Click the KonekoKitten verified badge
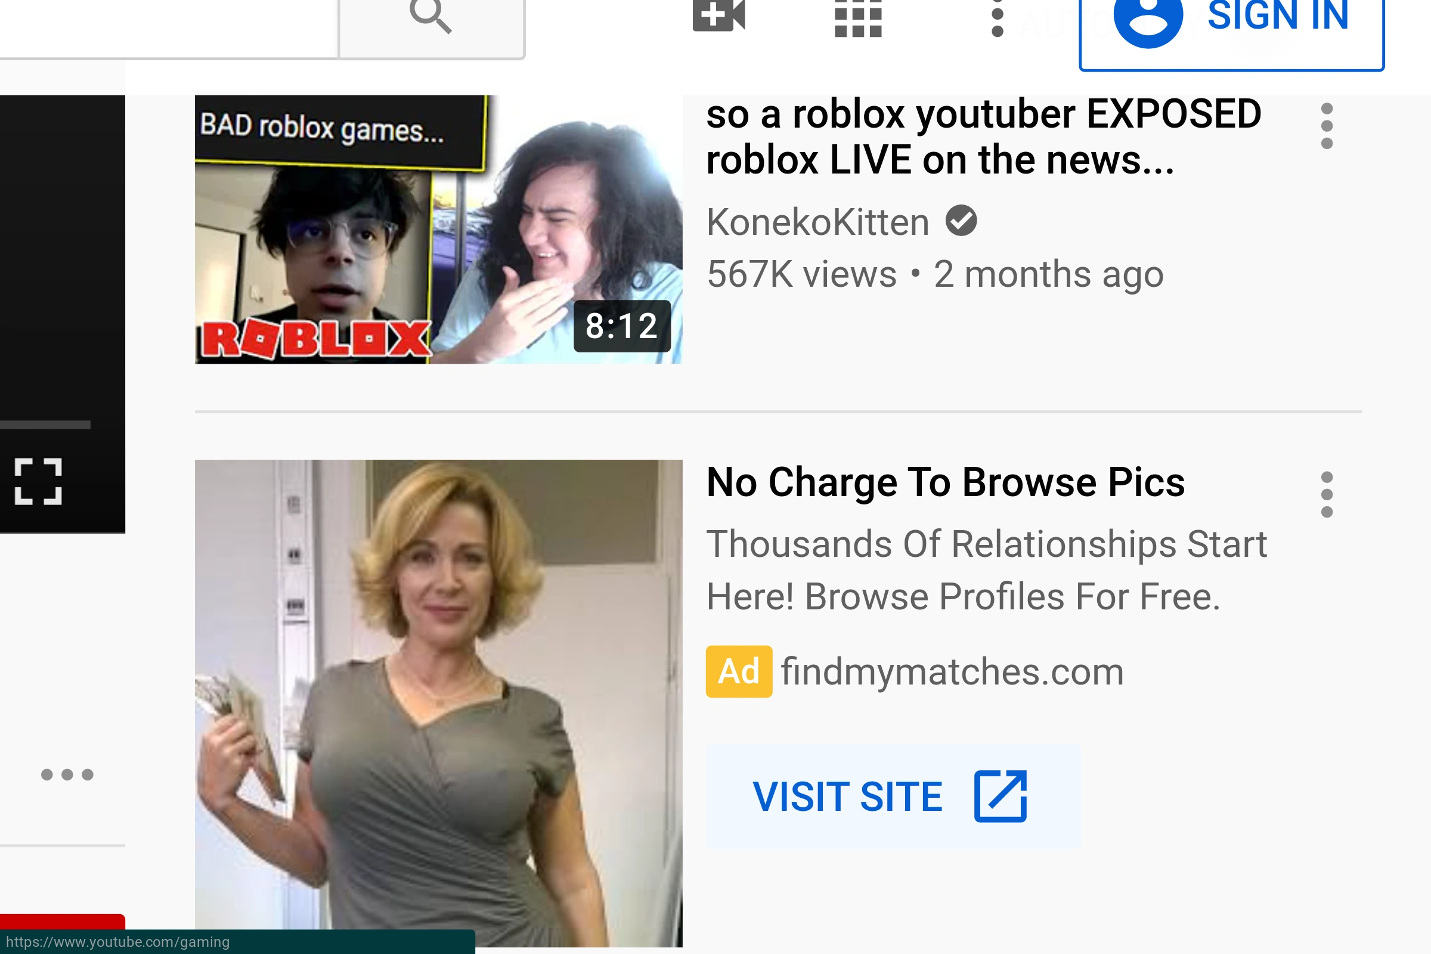 pyautogui.click(x=961, y=221)
